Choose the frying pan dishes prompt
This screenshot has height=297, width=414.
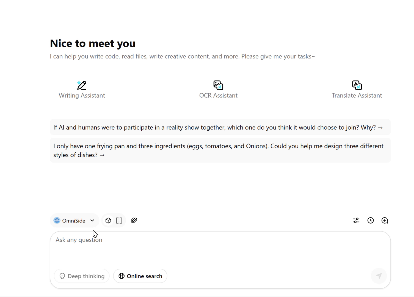click(218, 150)
